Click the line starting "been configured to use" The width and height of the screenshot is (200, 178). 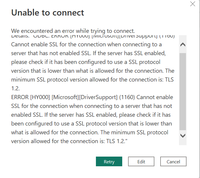click(x=91, y=123)
